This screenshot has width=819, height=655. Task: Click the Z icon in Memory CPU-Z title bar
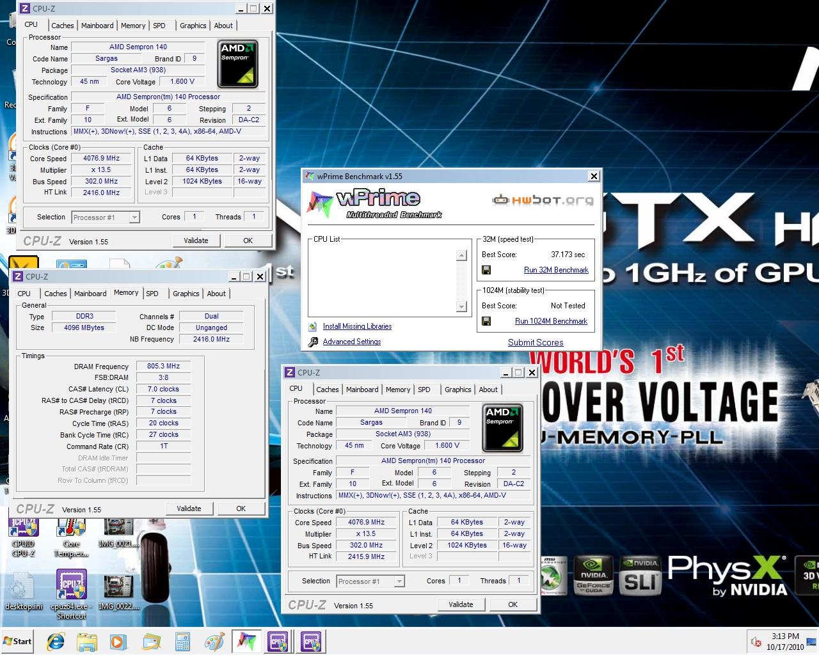pos(17,276)
